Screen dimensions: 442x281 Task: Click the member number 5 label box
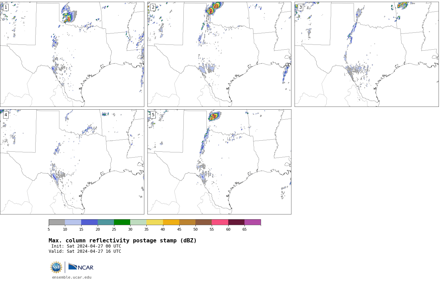(x=153, y=115)
